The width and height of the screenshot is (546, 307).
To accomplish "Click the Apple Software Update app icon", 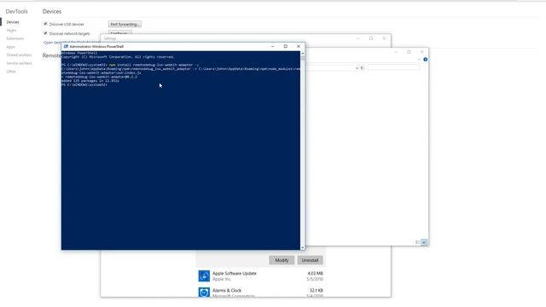I will 204,276.
